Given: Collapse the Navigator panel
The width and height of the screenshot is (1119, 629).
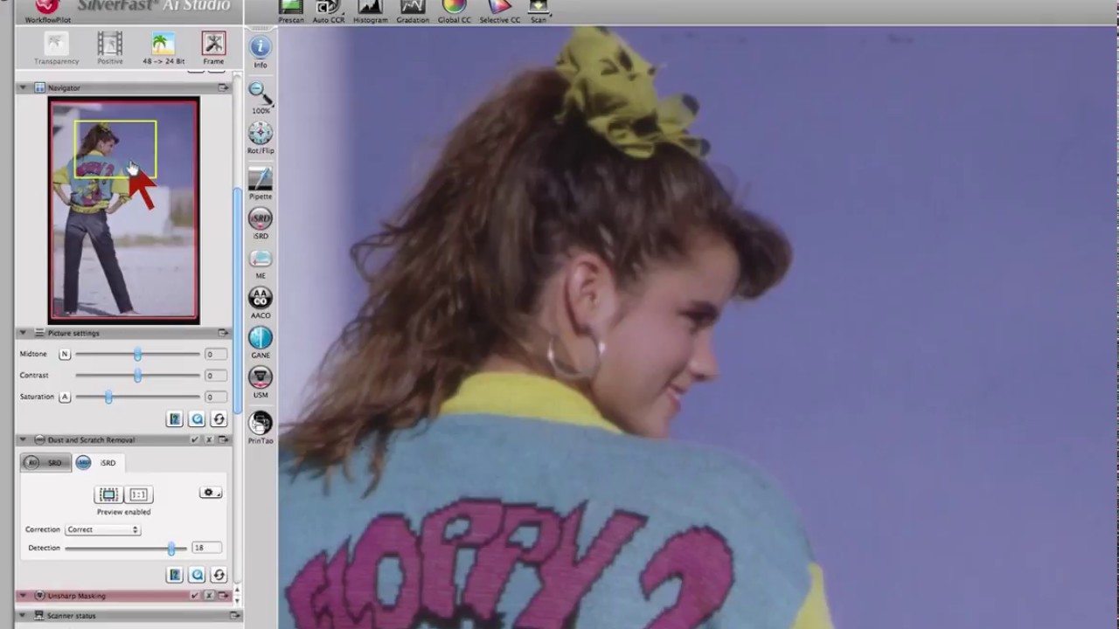Looking at the screenshot, I should pos(23,87).
